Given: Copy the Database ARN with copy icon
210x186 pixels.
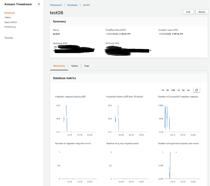Looking at the screenshot, I should point(55,47).
